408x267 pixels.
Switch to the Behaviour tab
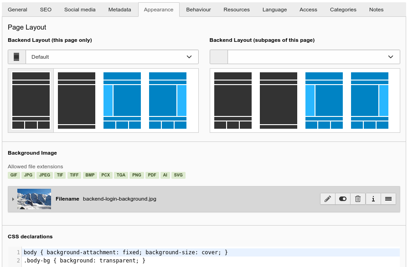198,9
